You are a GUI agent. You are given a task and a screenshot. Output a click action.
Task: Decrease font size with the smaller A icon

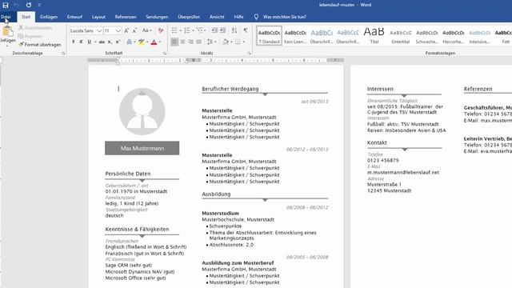[x=135, y=30]
